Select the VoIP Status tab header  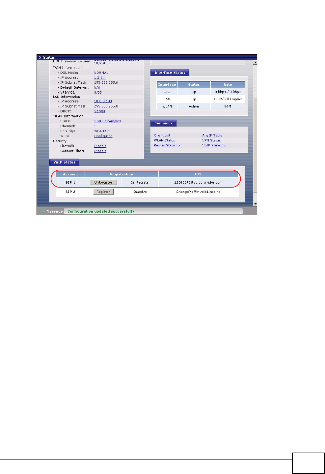click(64, 162)
